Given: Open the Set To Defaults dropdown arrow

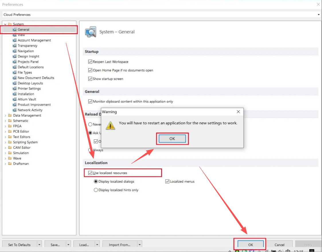Looking at the screenshot, I should coord(39,245).
